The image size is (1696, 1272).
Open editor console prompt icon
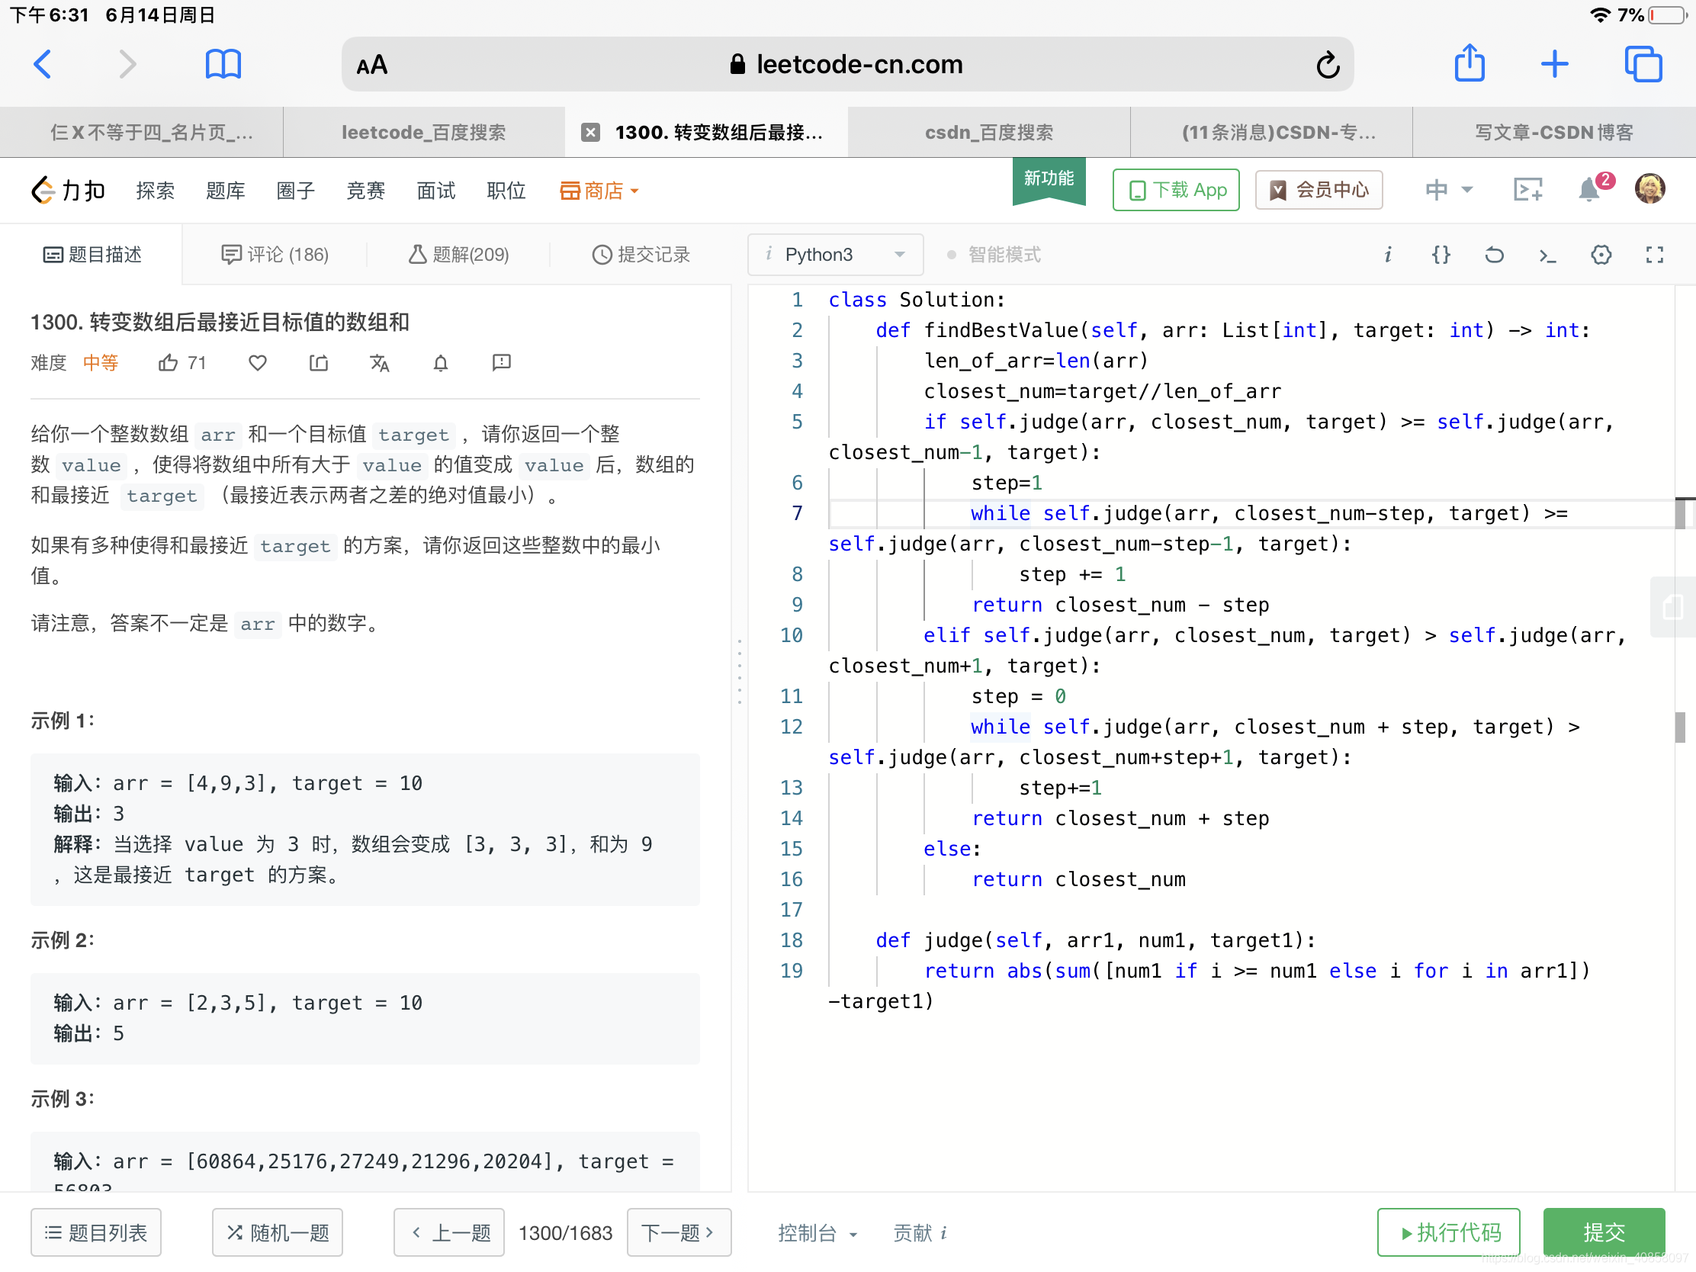(x=1547, y=255)
